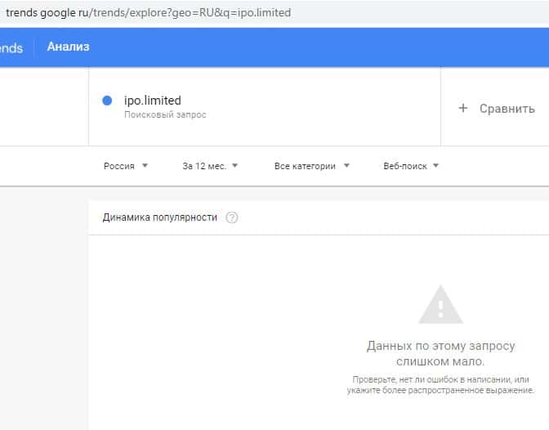Expand the За 12 мес. period dropdown
This screenshot has height=430, width=549.
[210, 166]
